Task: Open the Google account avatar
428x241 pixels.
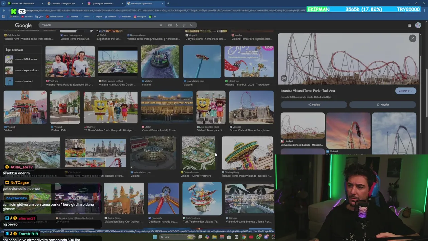Action: (418, 25)
